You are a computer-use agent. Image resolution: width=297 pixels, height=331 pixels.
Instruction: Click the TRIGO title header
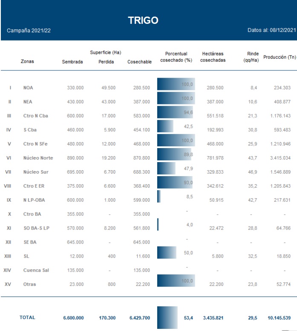(143, 20)
